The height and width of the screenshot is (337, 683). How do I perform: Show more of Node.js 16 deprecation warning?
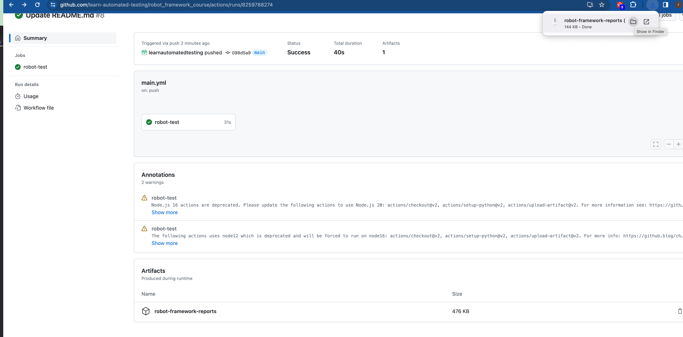coord(165,212)
